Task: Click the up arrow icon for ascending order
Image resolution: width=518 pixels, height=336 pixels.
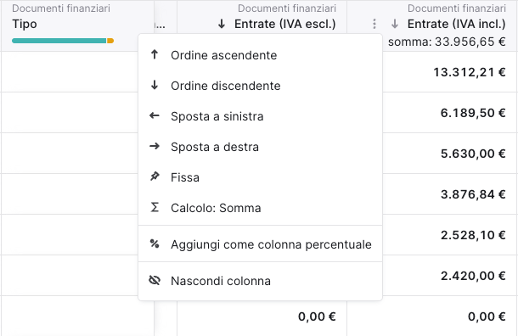Action: click(155, 54)
